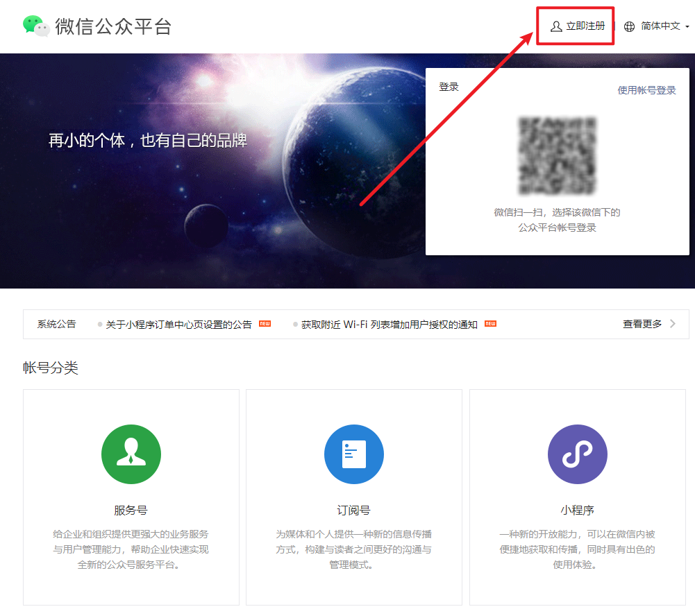Click the 订阅号 description text

point(353,549)
